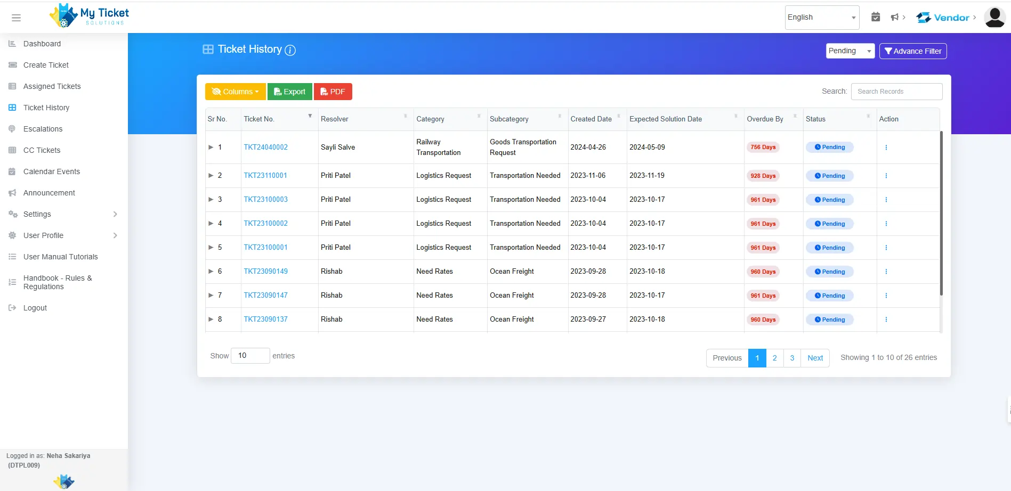1011x491 pixels.
Task: Expand row 1 details triangle
Action: tap(211, 148)
